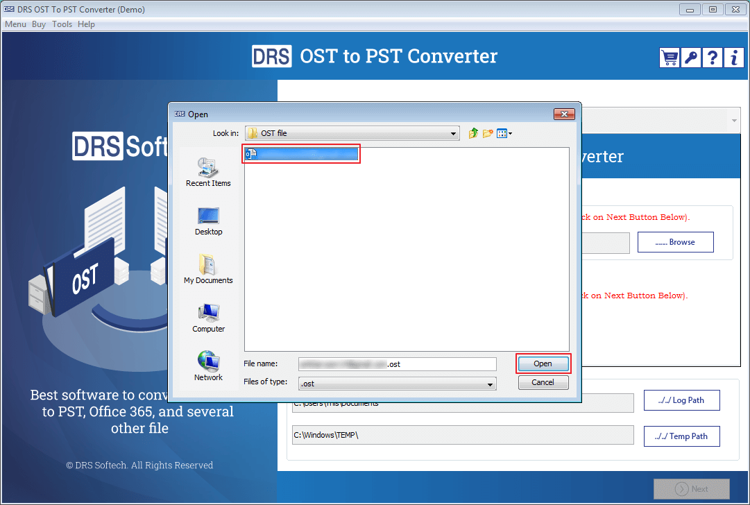Click the C:\Windows\TEMP\ path field
Image resolution: width=750 pixels, height=505 pixels.
463,435
